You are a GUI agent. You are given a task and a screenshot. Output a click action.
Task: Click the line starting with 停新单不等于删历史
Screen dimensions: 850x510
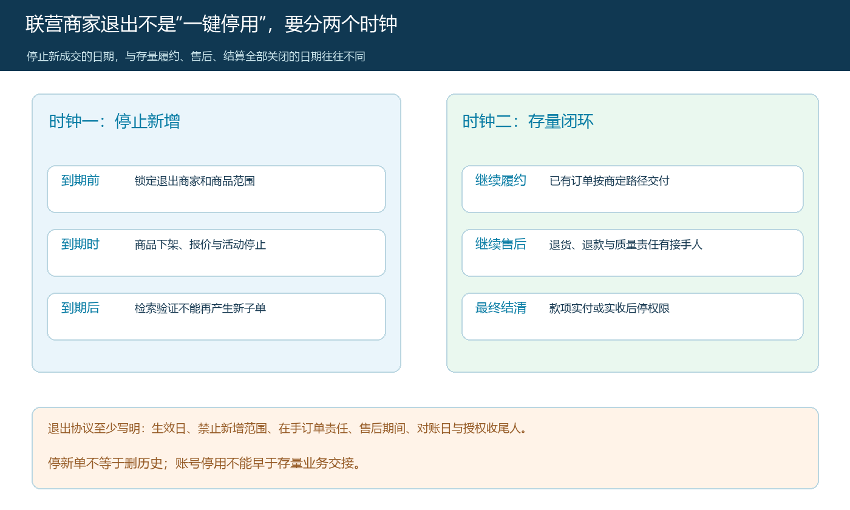[205, 463]
